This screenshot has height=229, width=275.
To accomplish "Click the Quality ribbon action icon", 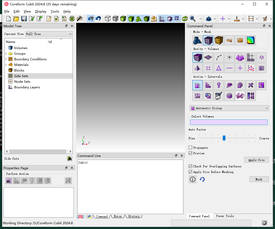I will click(x=219, y=85).
